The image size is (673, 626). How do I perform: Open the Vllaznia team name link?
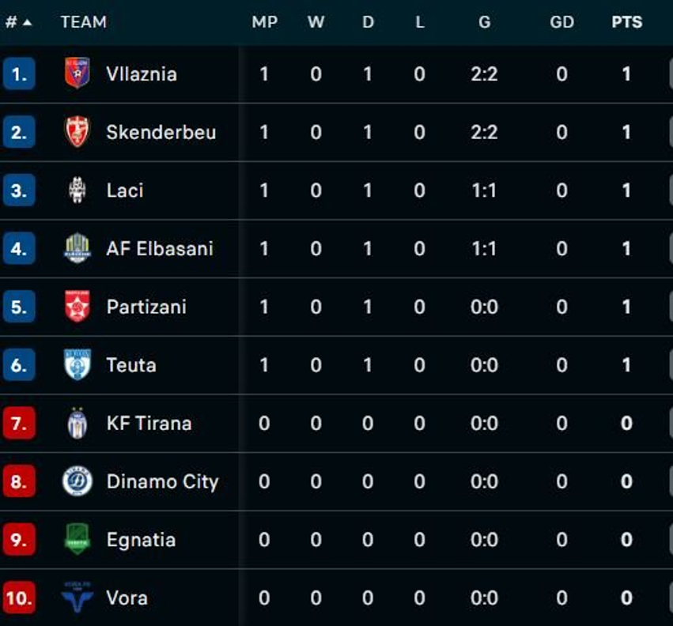pos(142,74)
